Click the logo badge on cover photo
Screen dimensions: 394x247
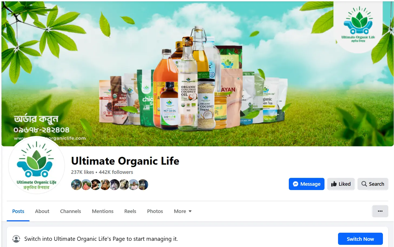point(358,26)
